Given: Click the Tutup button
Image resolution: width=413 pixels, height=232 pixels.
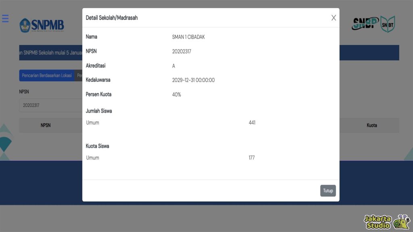Looking at the screenshot, I should click(328, 191).
